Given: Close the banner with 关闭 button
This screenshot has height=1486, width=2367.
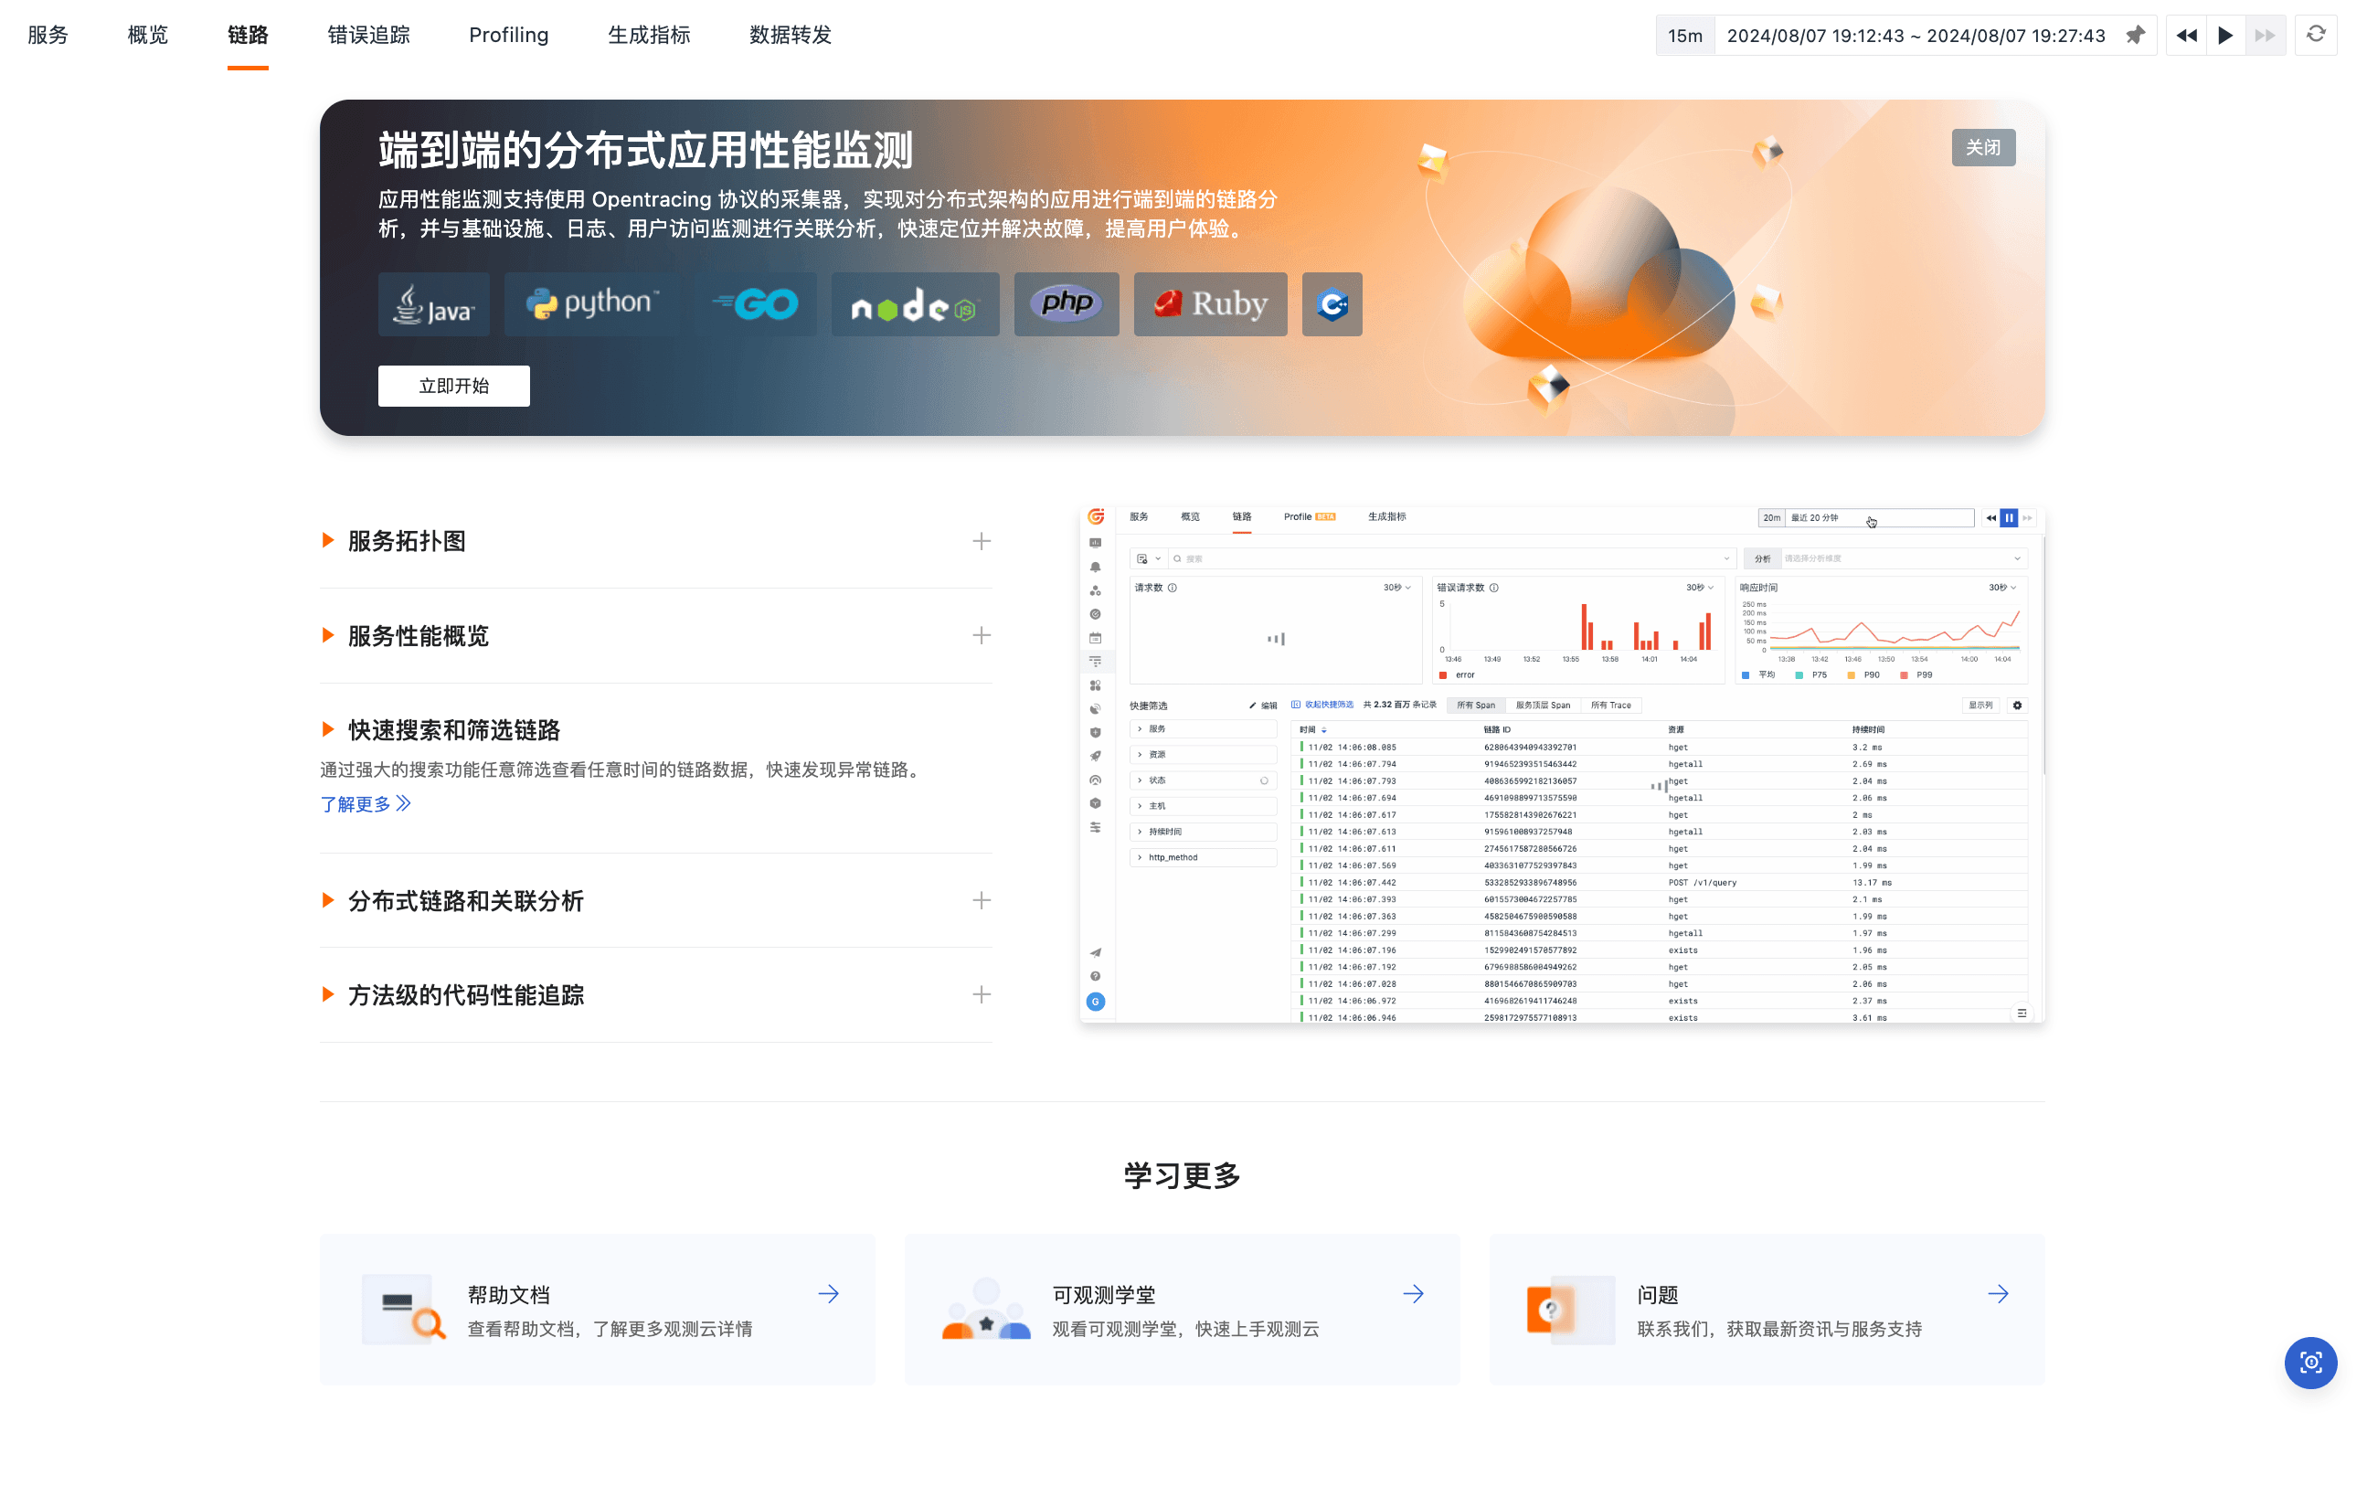Looking at the screenshot, I should [x=1983, y=147].
